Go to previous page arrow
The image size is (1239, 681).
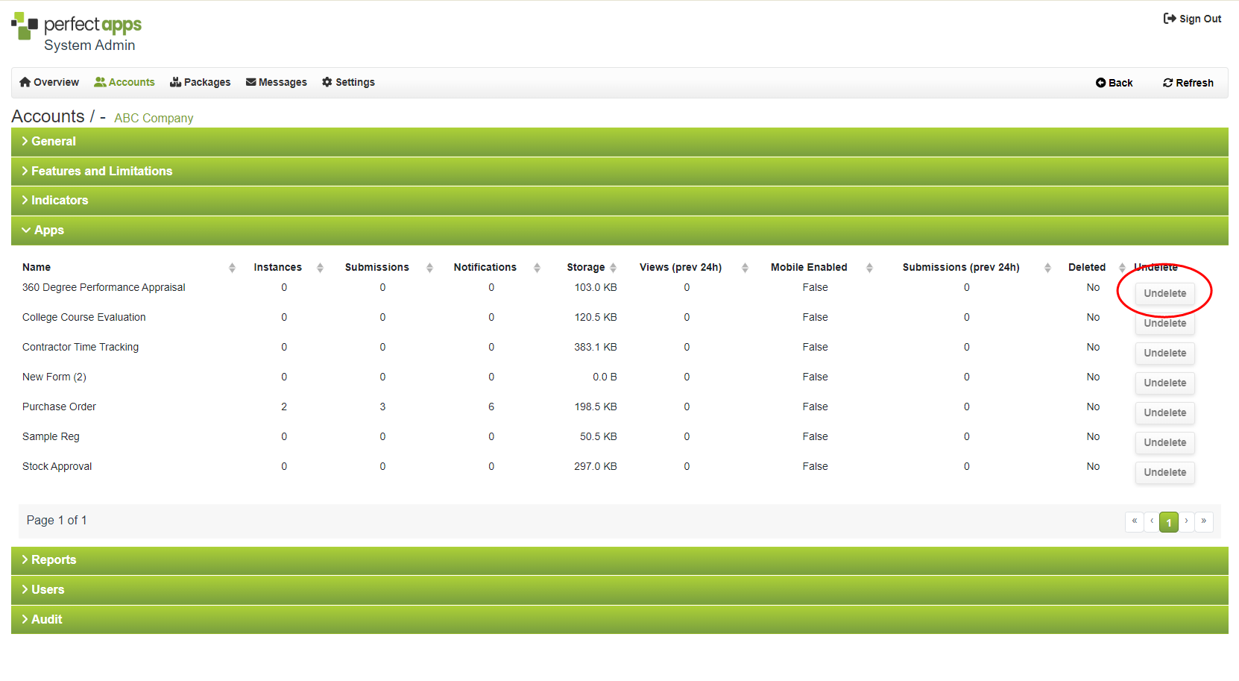[1152, 521]
